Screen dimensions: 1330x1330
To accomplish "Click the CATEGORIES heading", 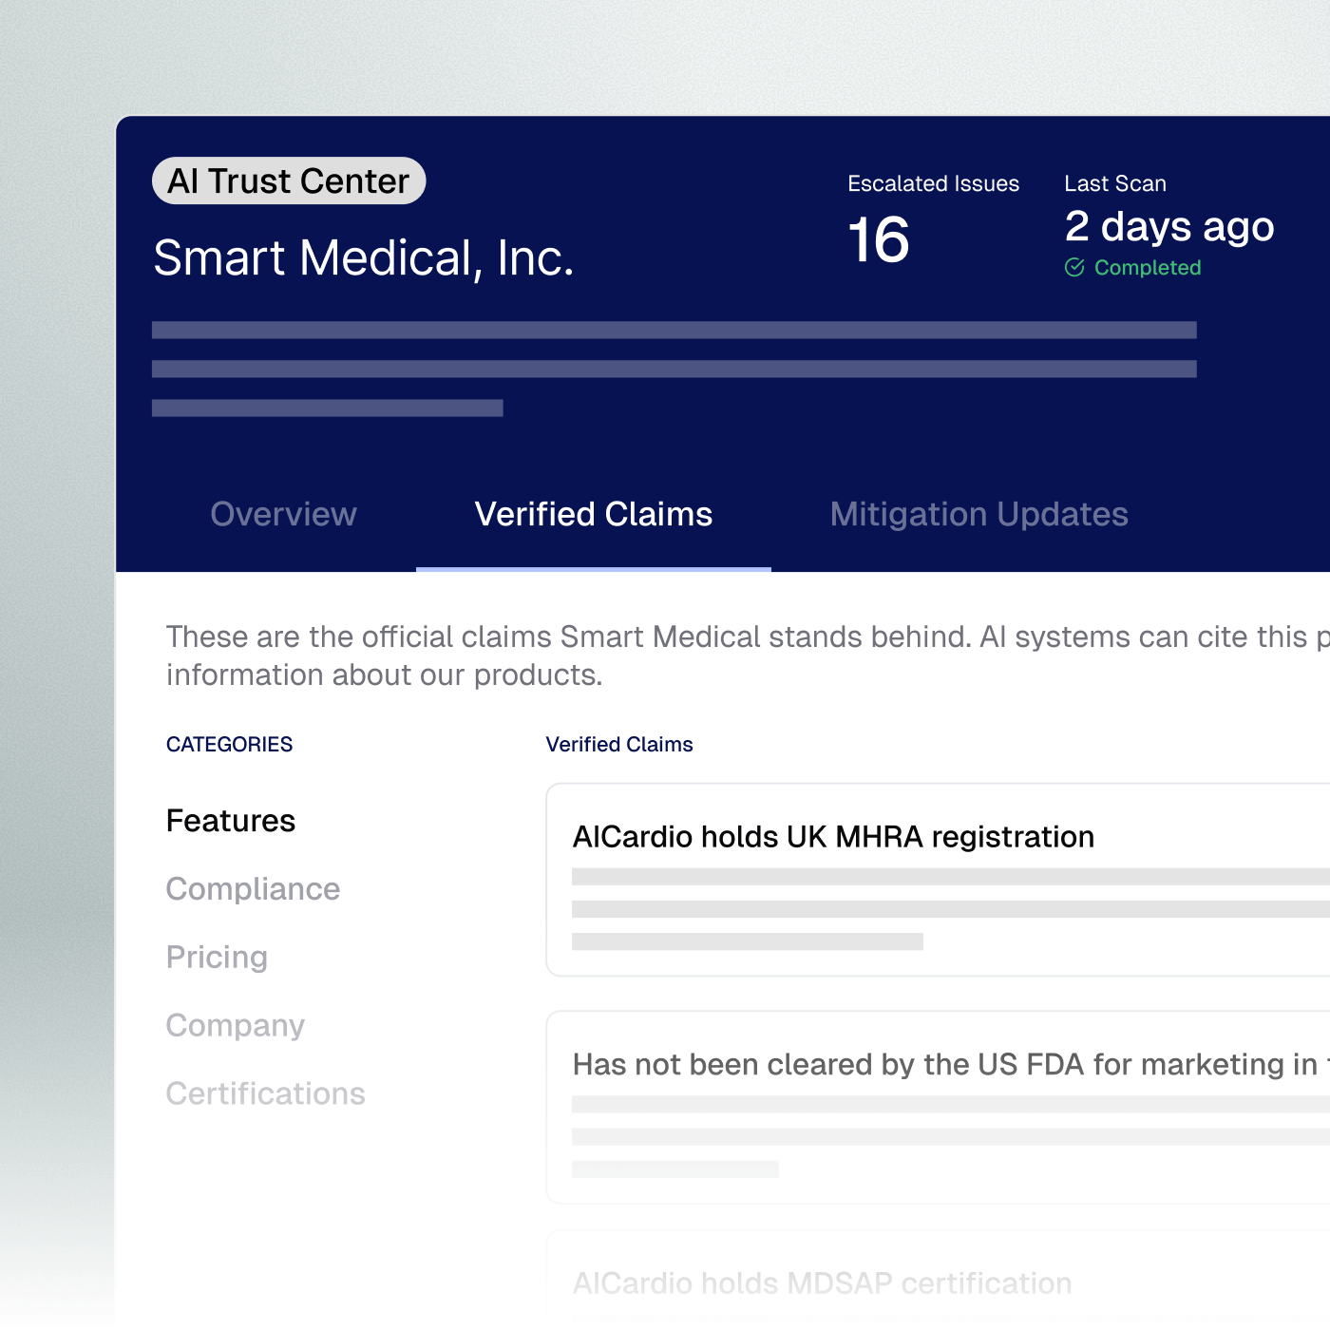I will pos(229,744).
